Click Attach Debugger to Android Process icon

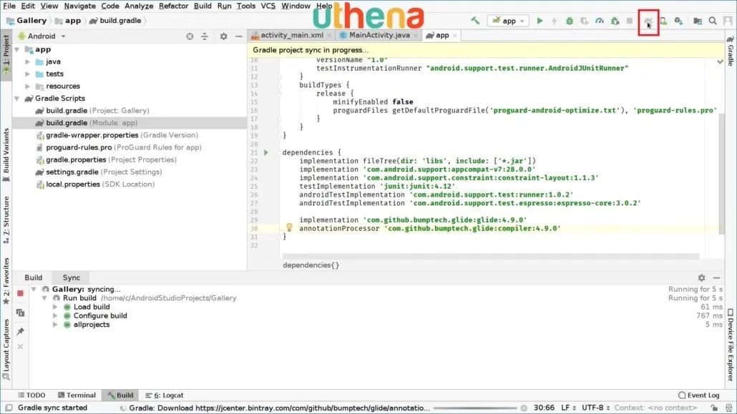point(615,21)
